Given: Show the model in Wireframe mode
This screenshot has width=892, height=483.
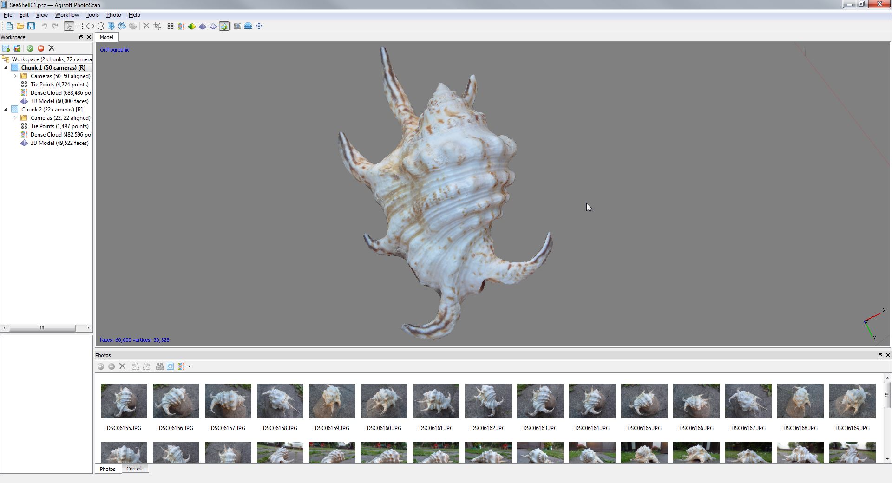Looking at the screenshot, I should 213,26.
